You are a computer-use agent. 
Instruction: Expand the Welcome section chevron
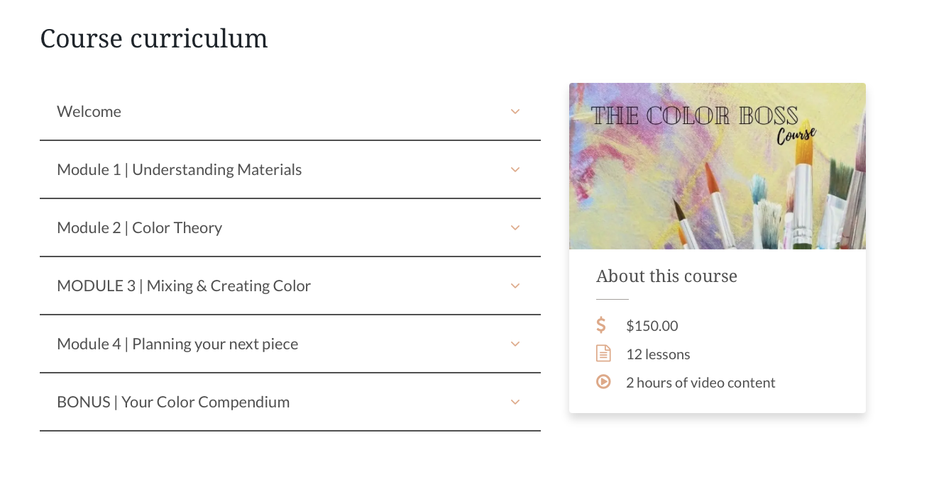tap(515, 111)
